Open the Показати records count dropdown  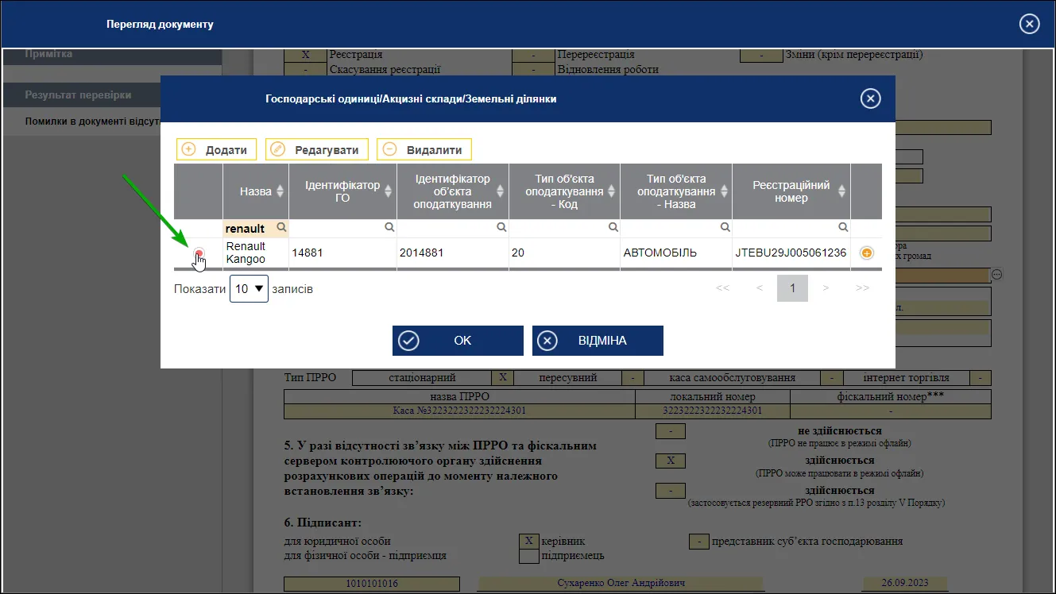click(249, 289)
